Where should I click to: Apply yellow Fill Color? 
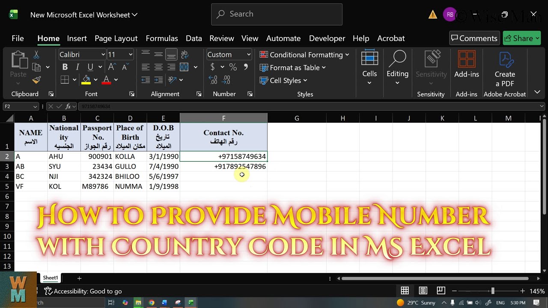[x=86, y=80]
